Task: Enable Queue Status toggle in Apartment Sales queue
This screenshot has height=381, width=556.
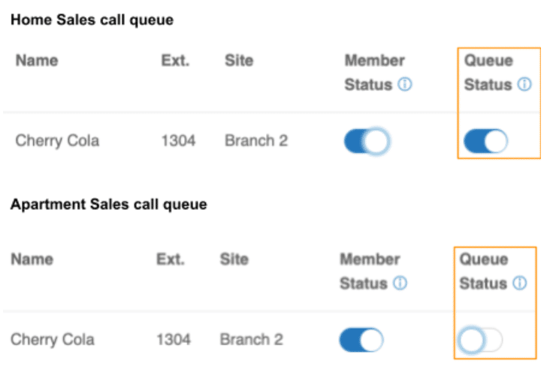Action: pos(481,340)
